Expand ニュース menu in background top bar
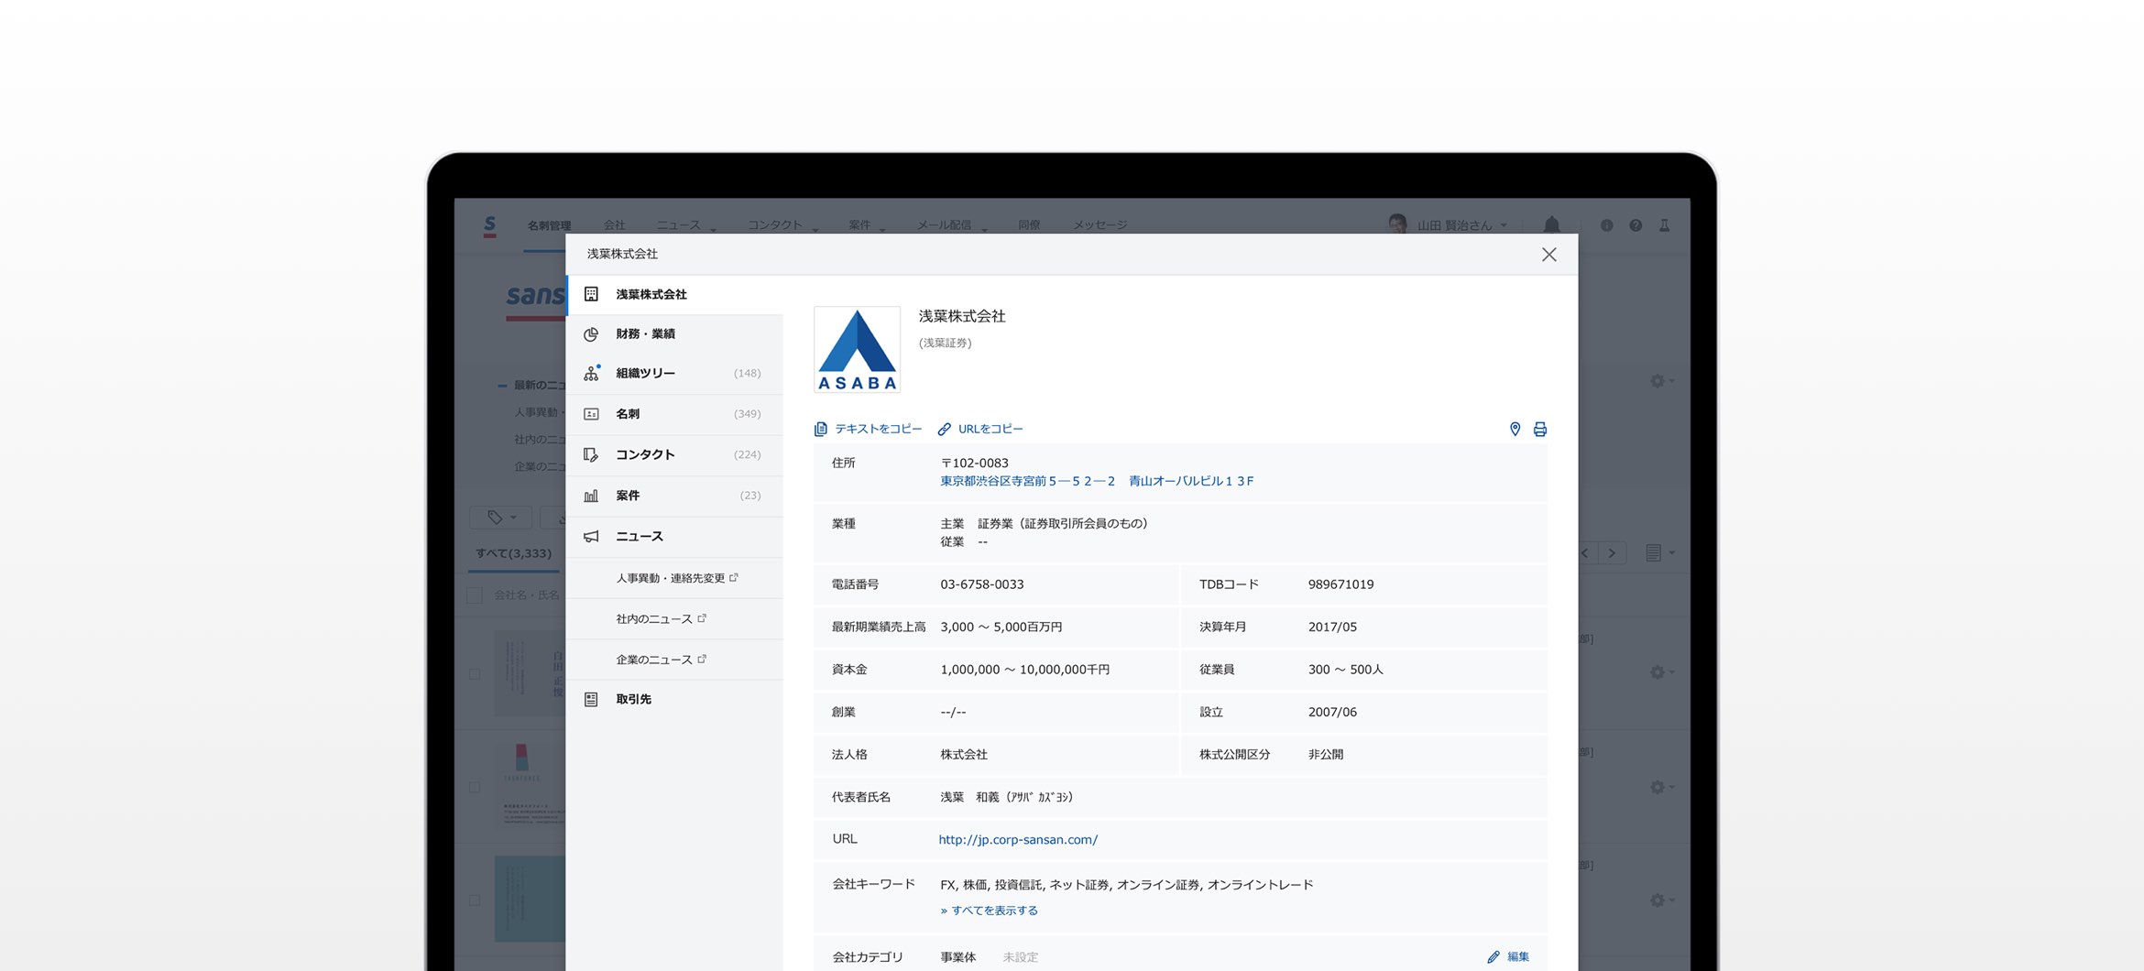The height and width of the screenshot is (971, 2144). [685, 225]
